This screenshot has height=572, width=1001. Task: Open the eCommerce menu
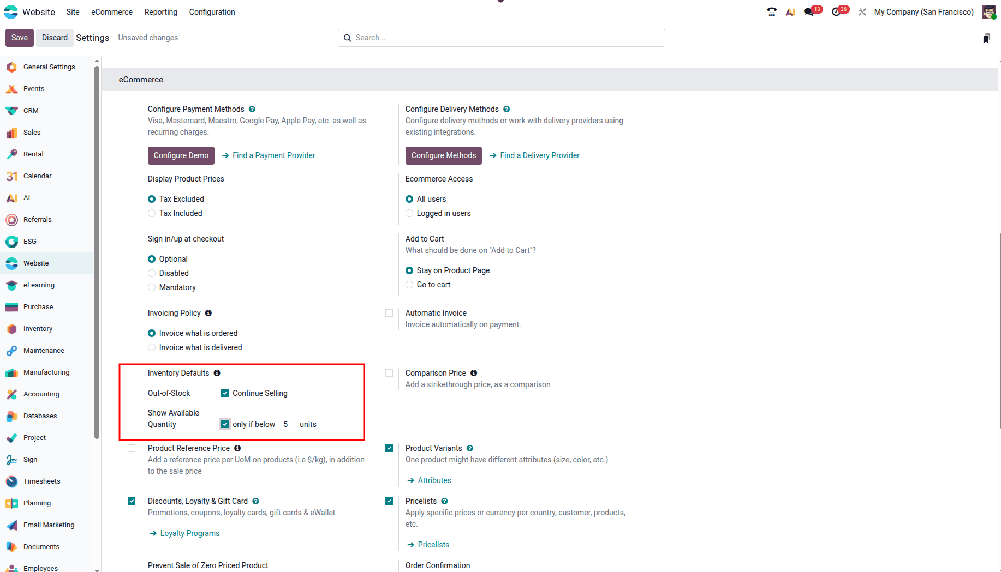click(112, 12)
